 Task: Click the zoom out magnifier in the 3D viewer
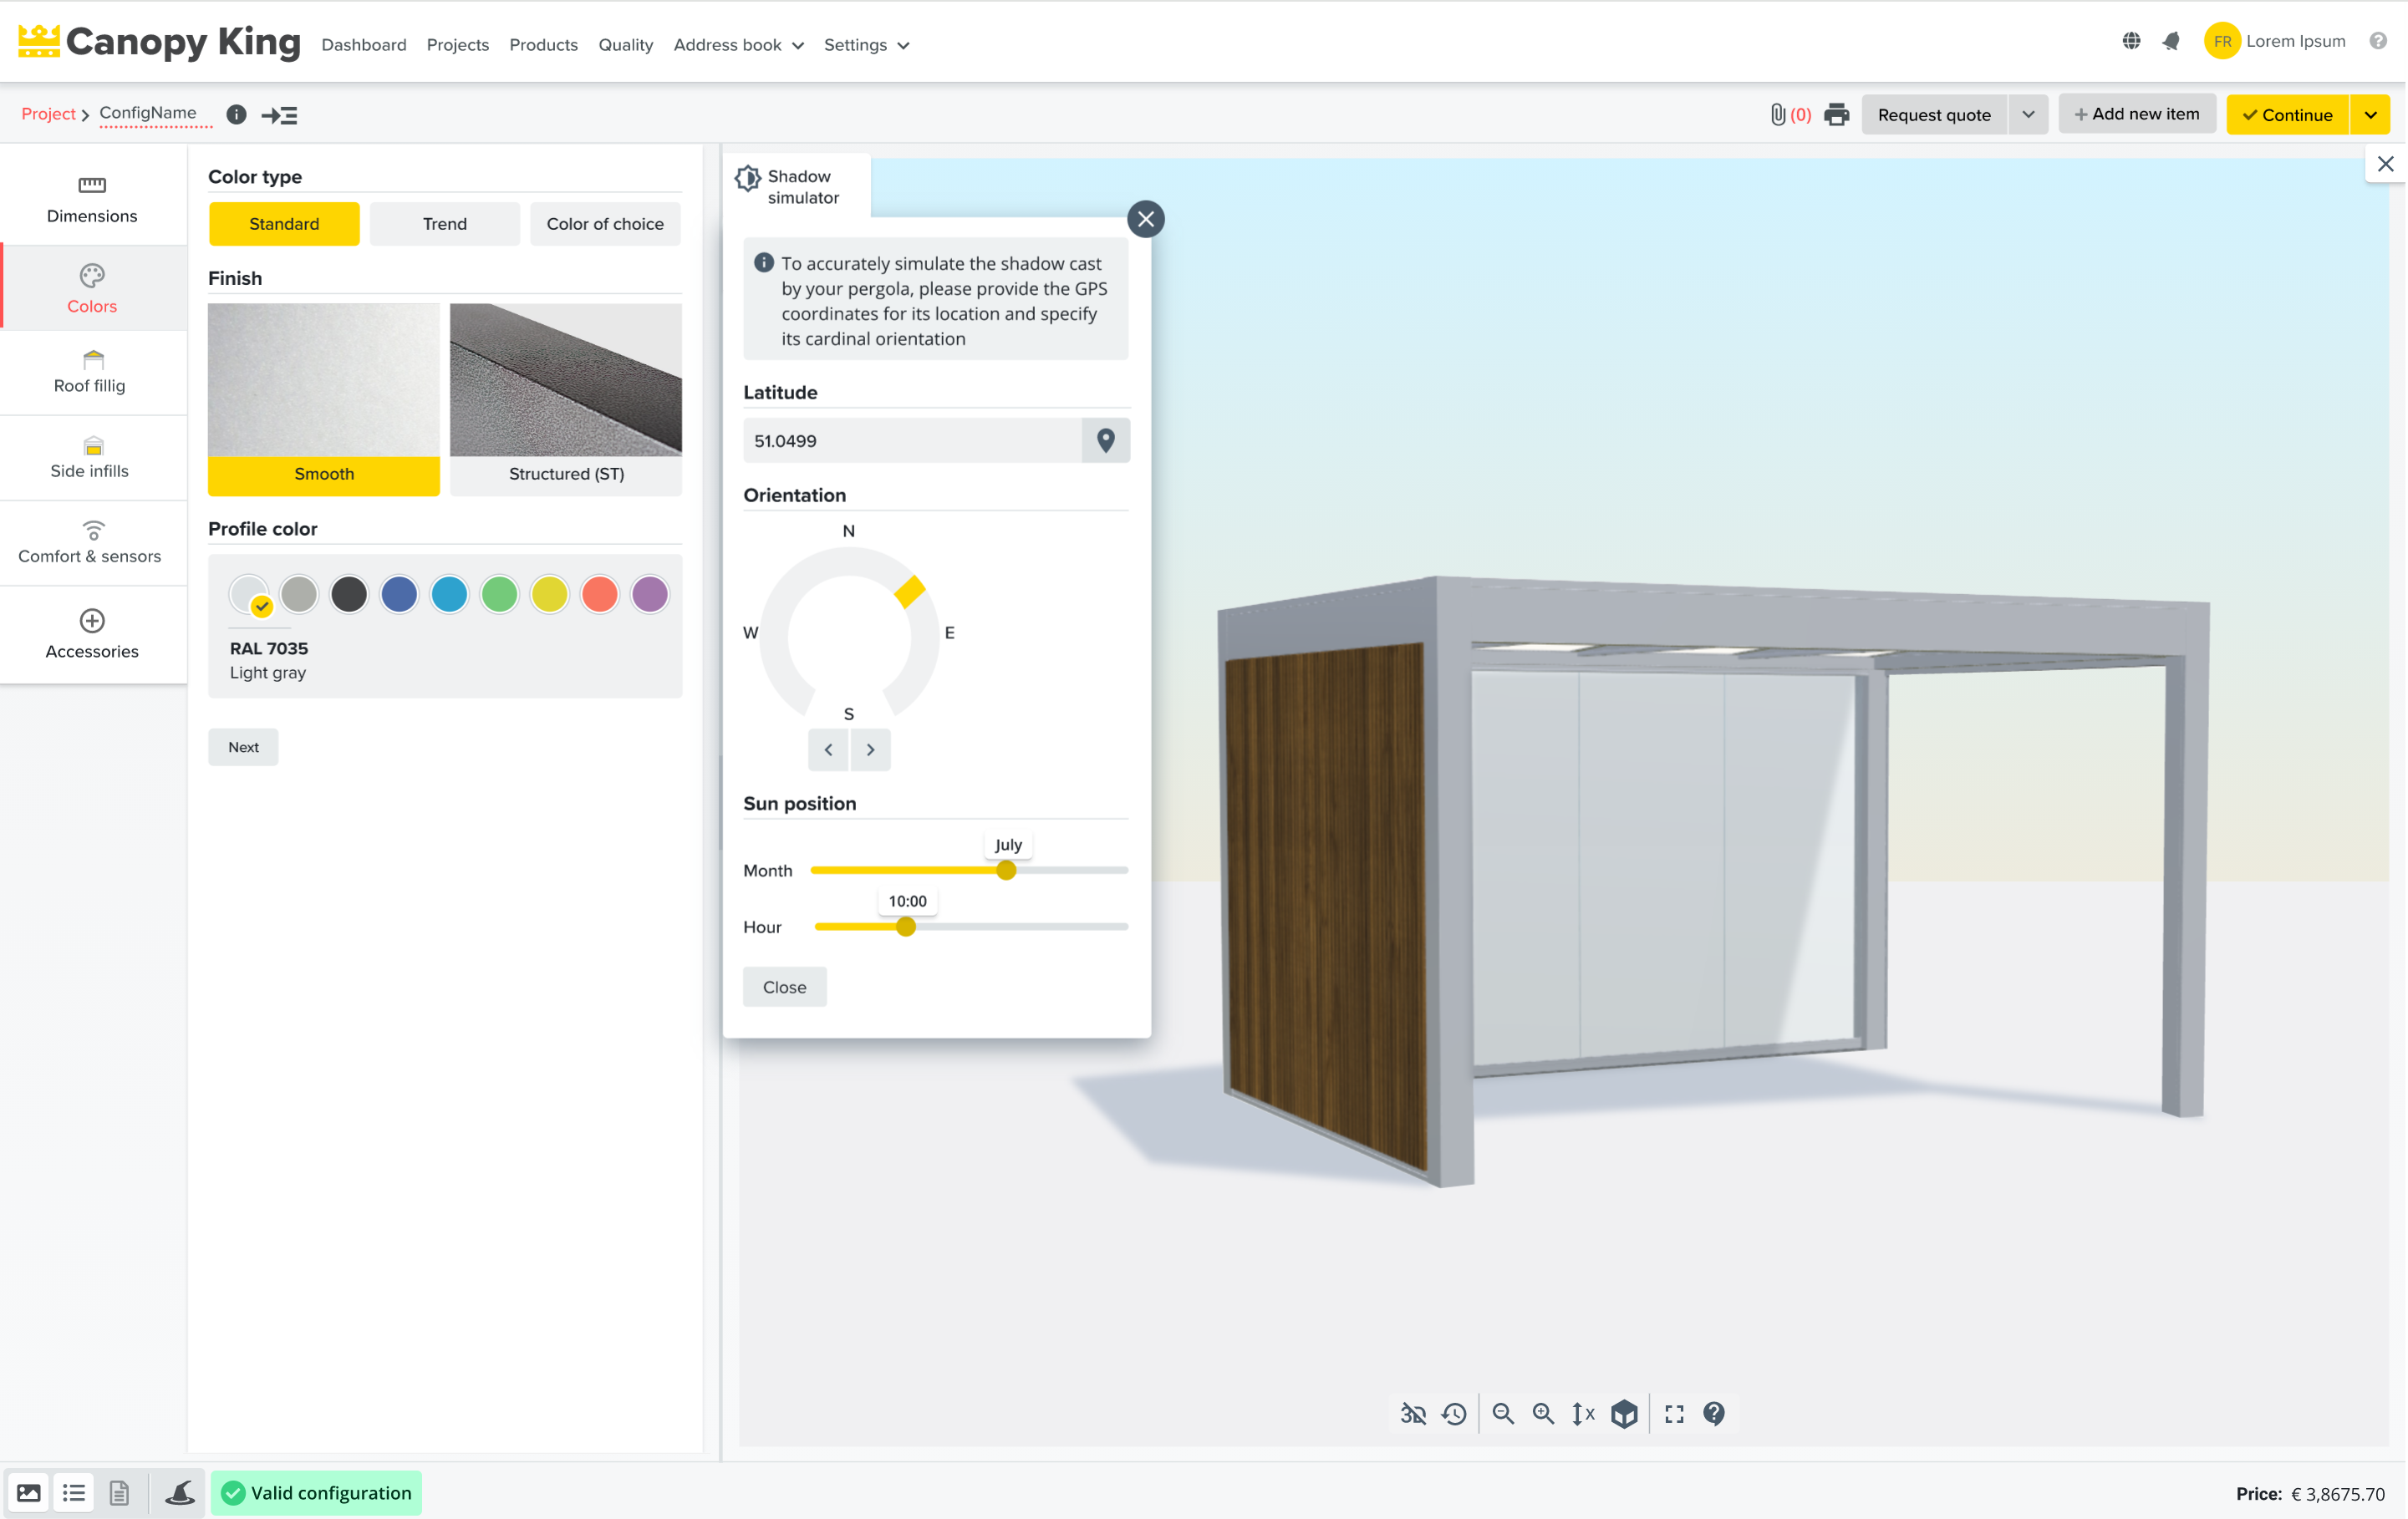pos(1502,1413)
